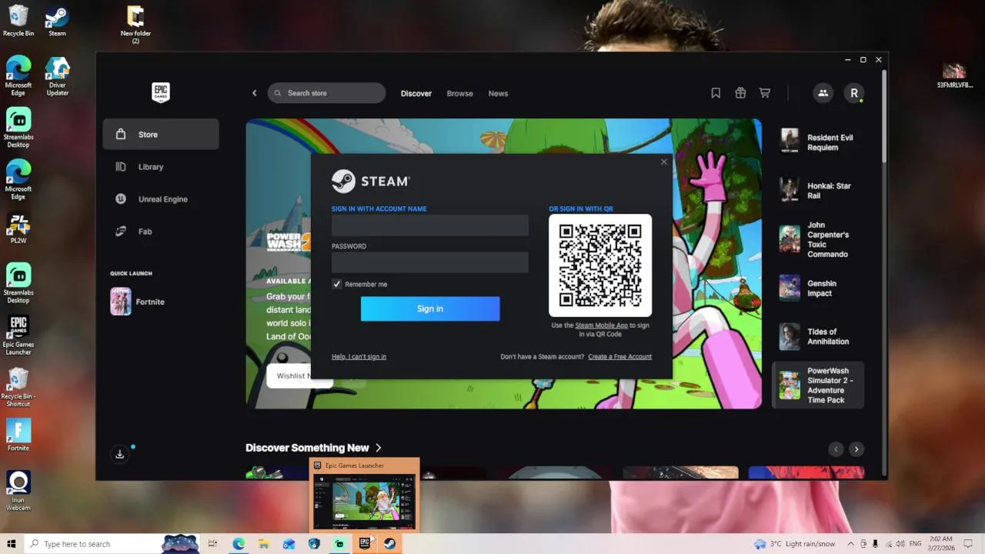Open Epic Games Launcher desktop shortcut
This screenshot has height=554, width=985.
(18, 335)
